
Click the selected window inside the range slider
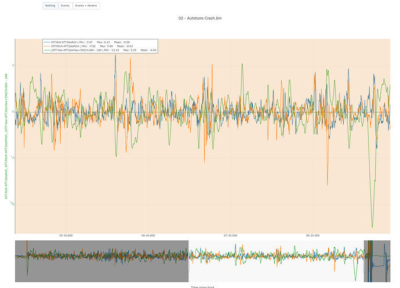[x=277, y=261]
